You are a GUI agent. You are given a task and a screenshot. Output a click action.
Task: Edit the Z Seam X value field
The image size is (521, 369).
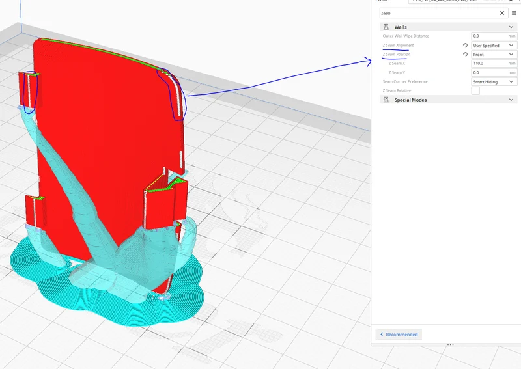(x=494, y=63)
